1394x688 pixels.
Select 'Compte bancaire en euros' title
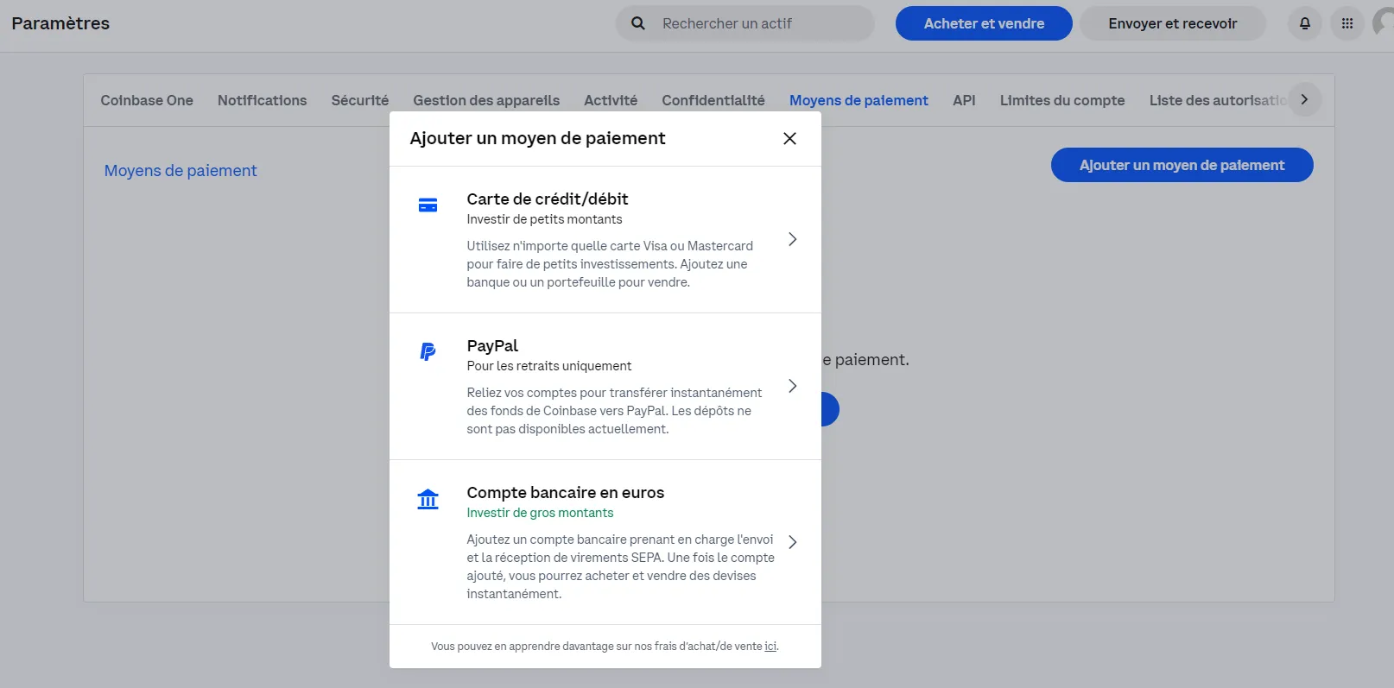[x=566, y=492]
